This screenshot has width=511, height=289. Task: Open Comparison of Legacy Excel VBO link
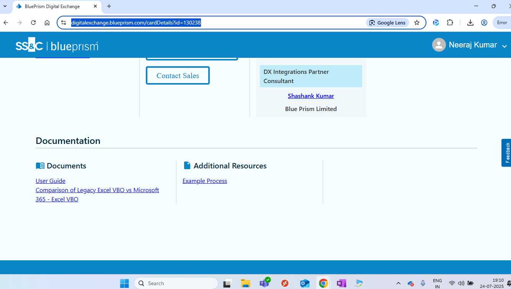click(x=97, y=194)
